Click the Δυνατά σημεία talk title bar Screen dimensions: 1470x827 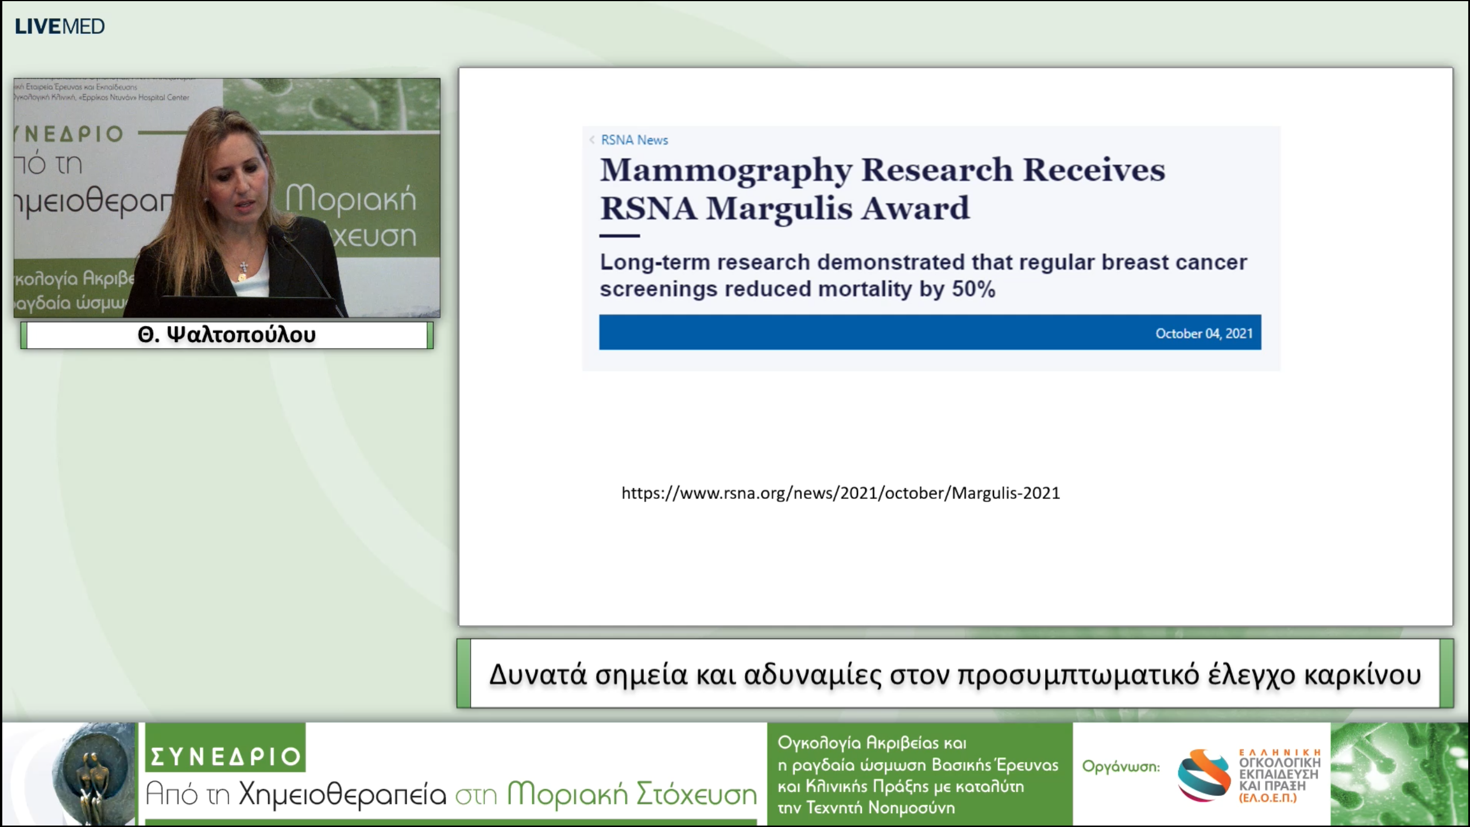pyautogui.click(x=954, y=674)
